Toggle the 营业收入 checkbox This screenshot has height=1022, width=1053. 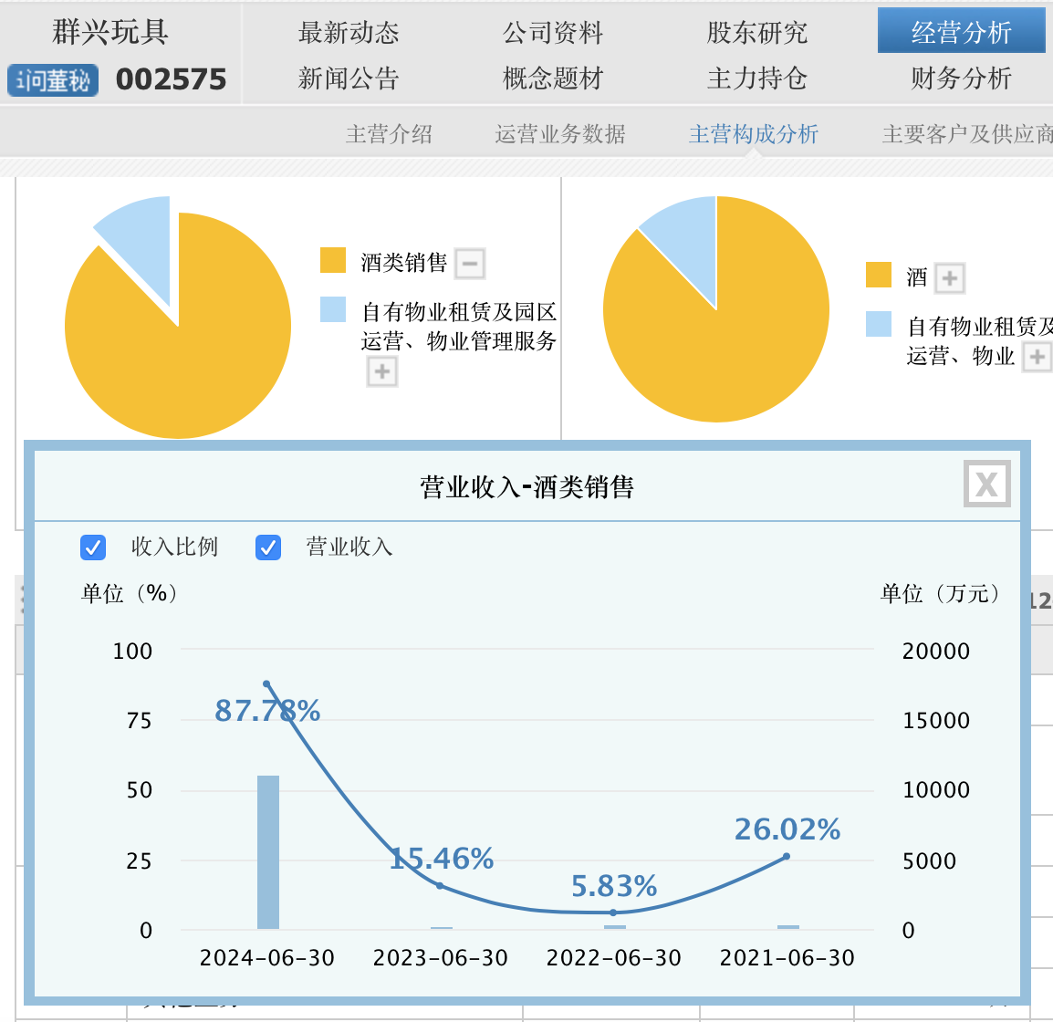(268, 547)
